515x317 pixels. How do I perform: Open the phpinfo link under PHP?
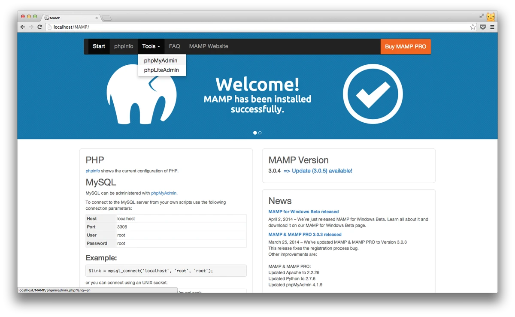93,171
